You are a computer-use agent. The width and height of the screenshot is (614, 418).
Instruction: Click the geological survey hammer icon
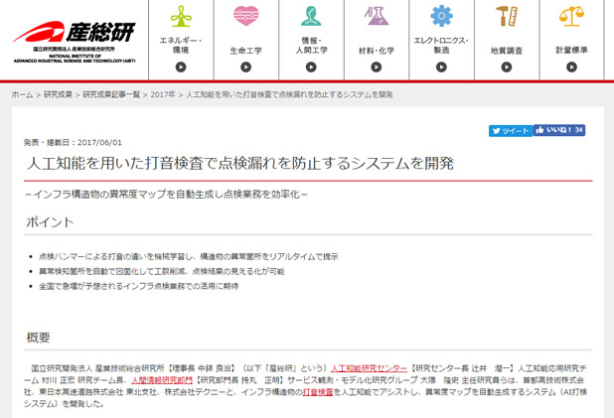506,17
